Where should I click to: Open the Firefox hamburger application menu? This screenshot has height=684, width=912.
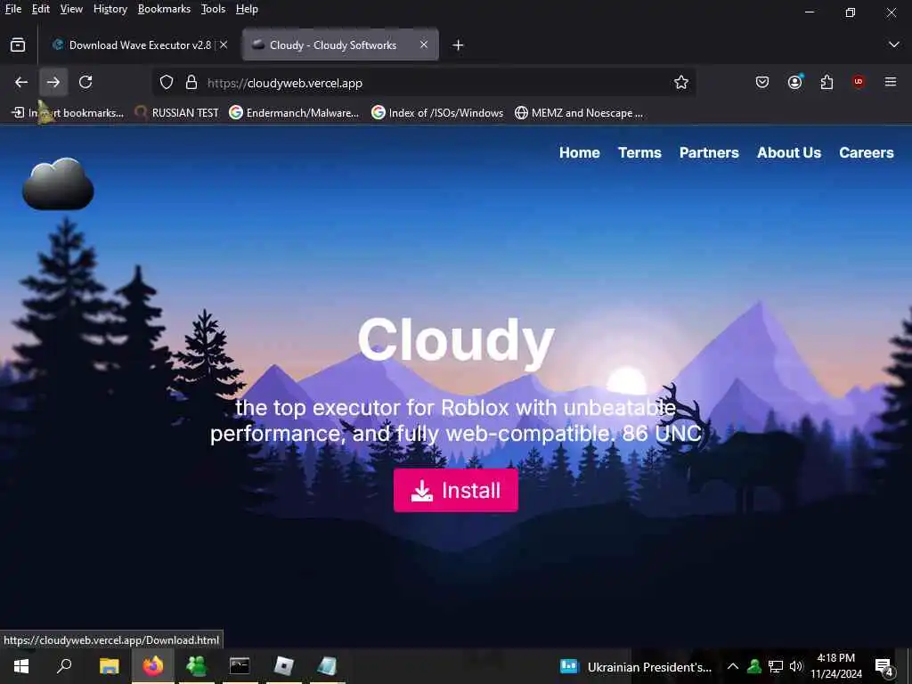(891, 82)
